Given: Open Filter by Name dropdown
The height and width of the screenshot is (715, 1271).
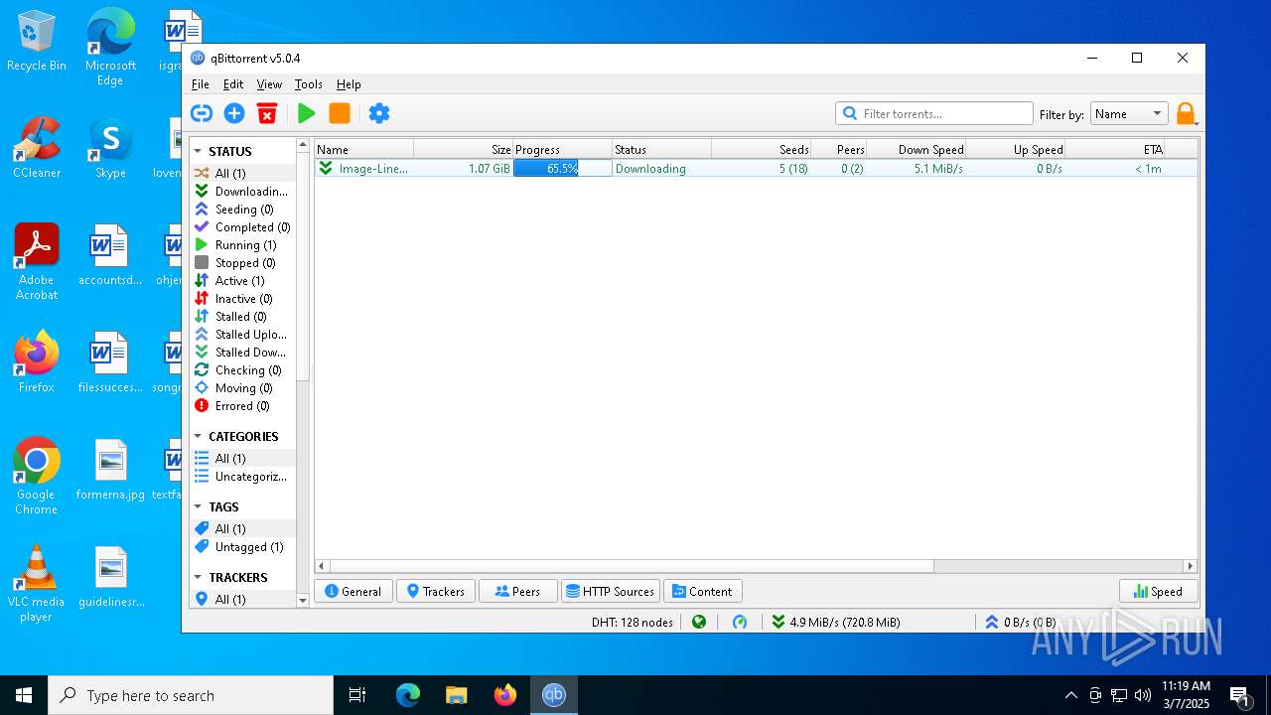Looking at the screenshot, I should coord(1129,113).
